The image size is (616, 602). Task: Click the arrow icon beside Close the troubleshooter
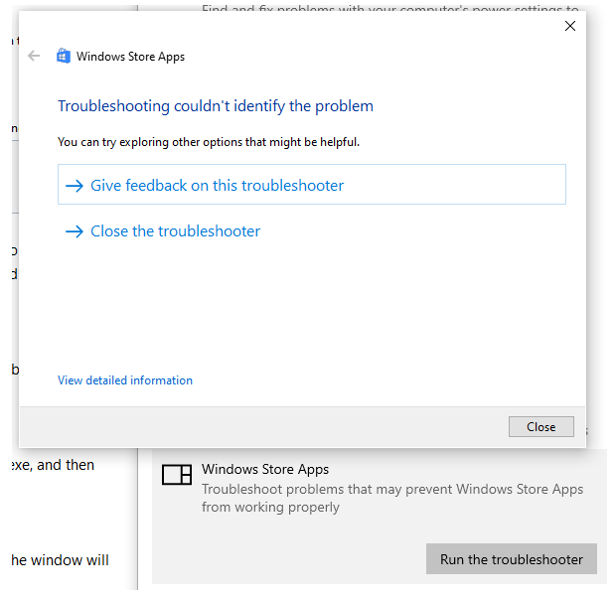click(x=74, y=231)
